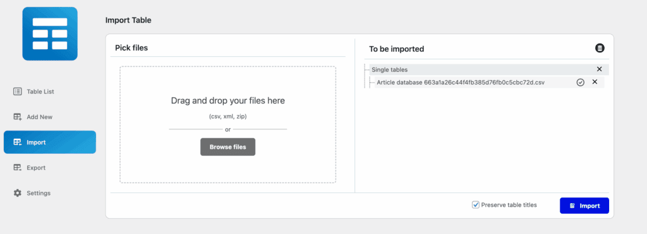Click the Pick files heading

[131, 48]
